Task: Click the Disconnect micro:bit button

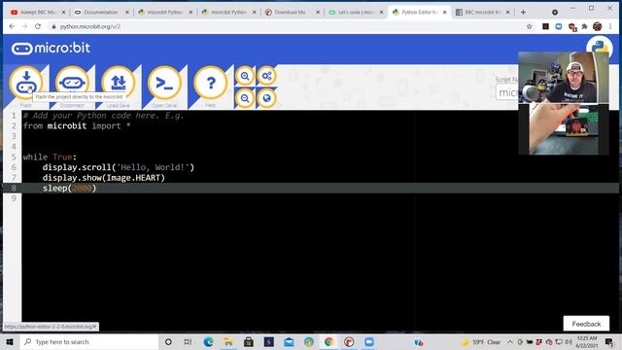Action: 72,83
